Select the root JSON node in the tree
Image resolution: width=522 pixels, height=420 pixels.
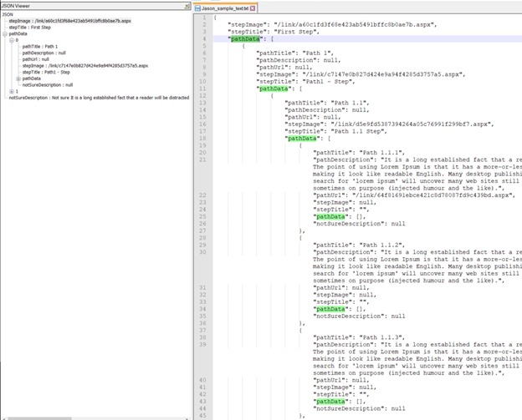pos(8,14)
